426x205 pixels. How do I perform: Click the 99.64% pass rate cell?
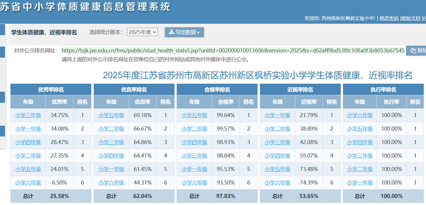[x=226, y=115]
